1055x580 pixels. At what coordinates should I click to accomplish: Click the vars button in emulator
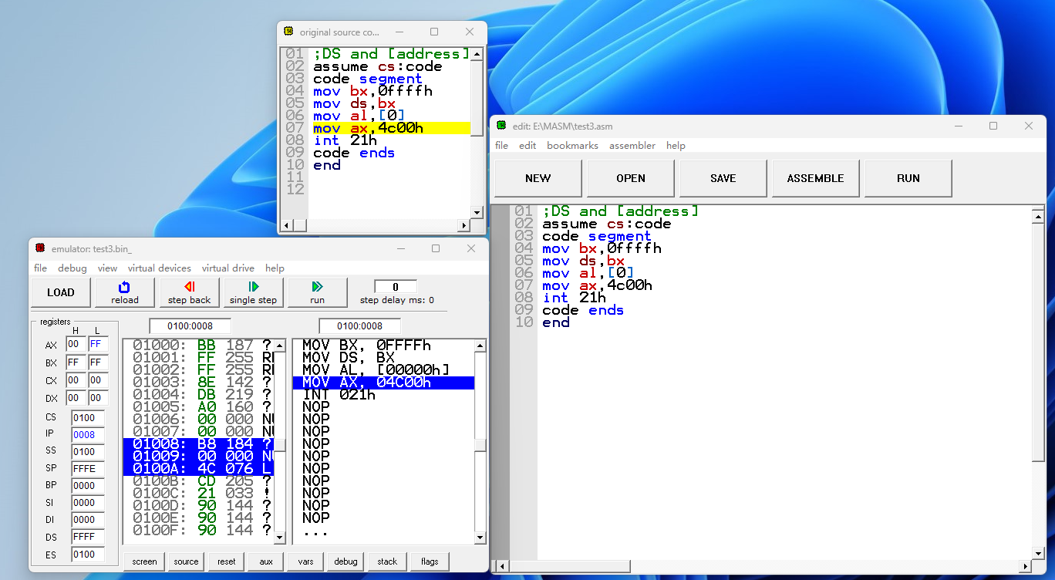306,561
